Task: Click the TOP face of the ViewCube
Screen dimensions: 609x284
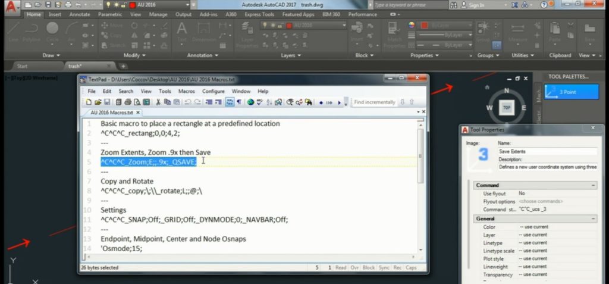Action: tap(507, 108)
